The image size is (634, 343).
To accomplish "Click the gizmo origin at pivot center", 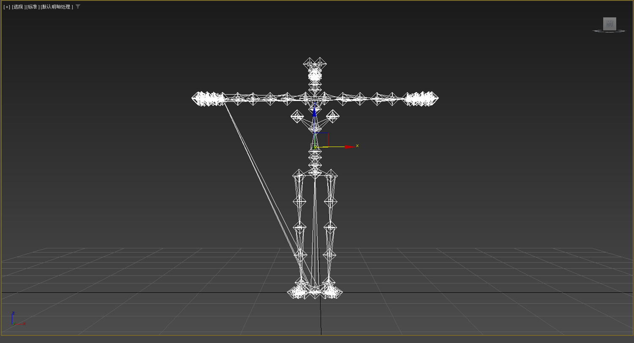I will coord(315,147).
